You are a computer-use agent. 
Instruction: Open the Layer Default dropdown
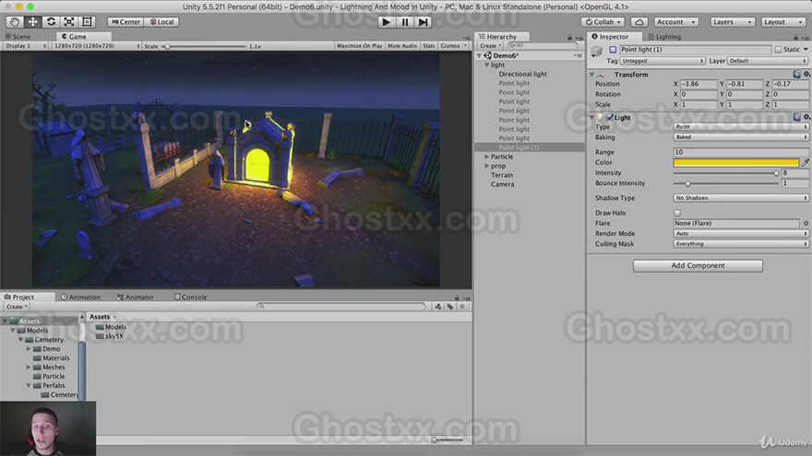768,61
